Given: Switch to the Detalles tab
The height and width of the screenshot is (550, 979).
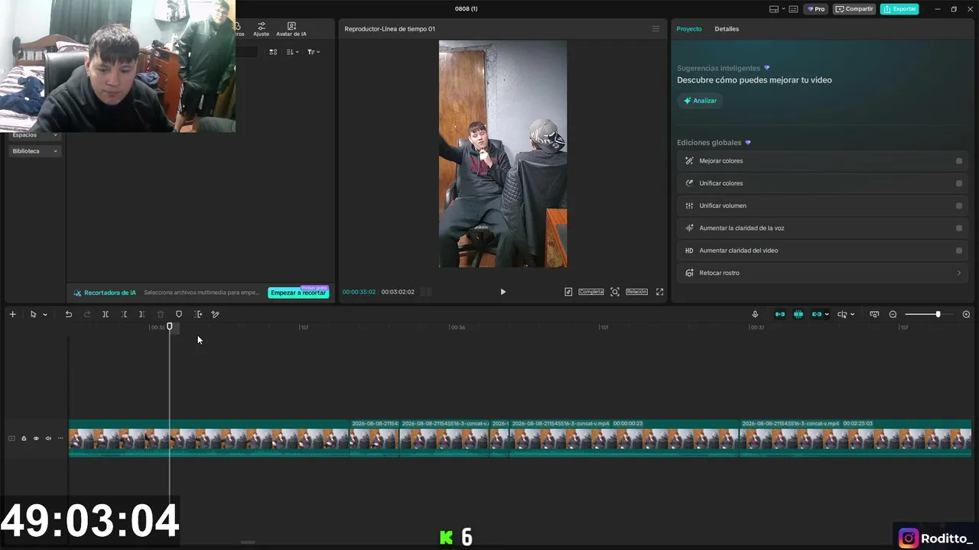Looking at the screenshot, I should [x=727, y=29].
